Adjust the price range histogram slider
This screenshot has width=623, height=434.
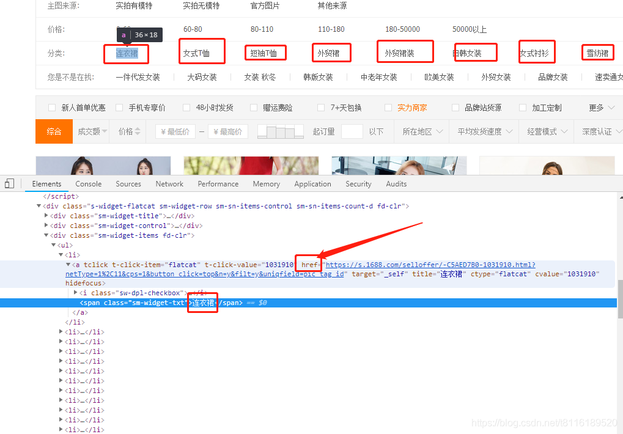coord(280,131)
